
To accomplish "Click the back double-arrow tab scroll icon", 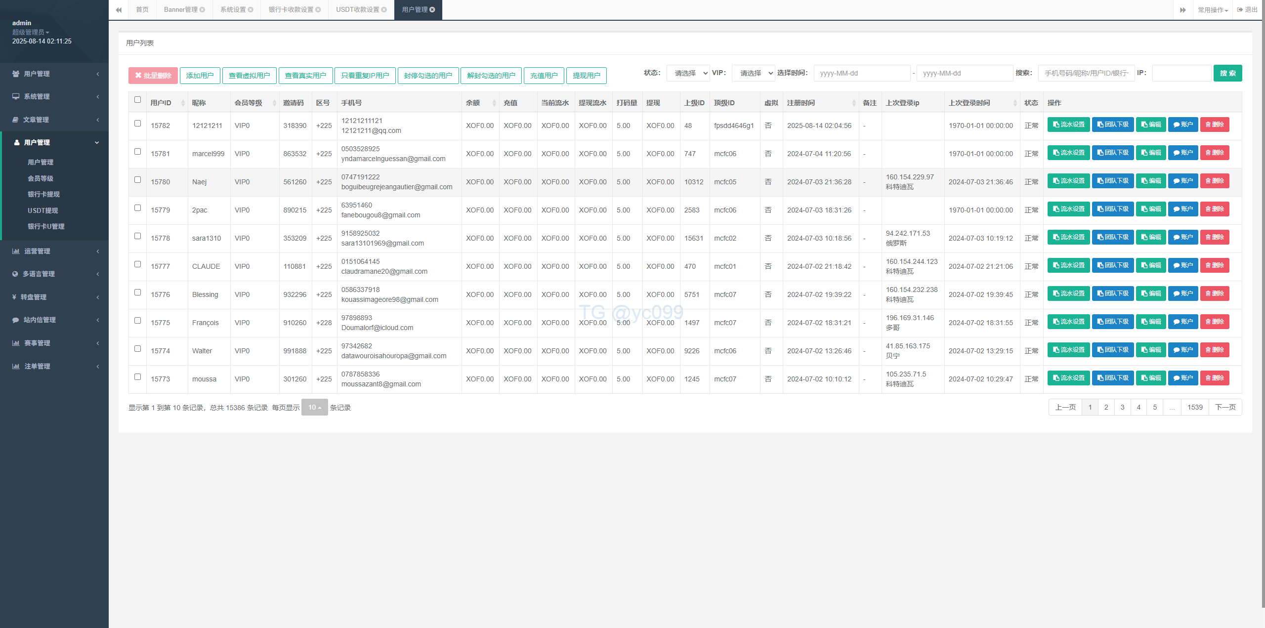I will tap(119, 10).
